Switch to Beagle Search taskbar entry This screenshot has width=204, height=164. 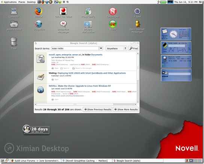[138, 161]
